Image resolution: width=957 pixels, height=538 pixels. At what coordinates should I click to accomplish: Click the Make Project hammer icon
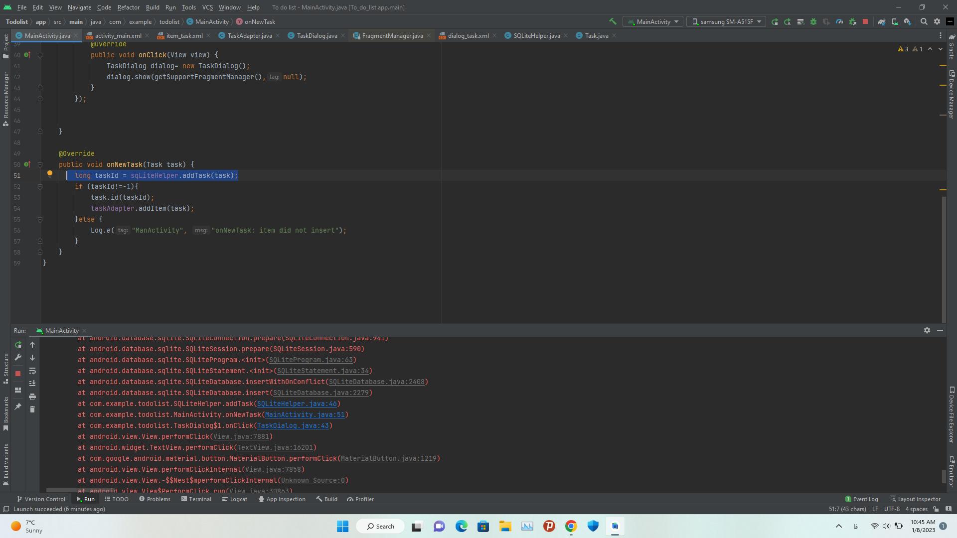coord(613,21)
